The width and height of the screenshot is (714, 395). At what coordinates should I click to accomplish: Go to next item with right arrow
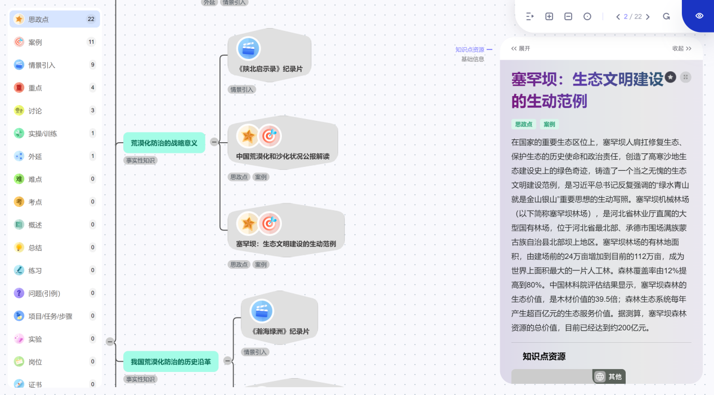[648, 17]
